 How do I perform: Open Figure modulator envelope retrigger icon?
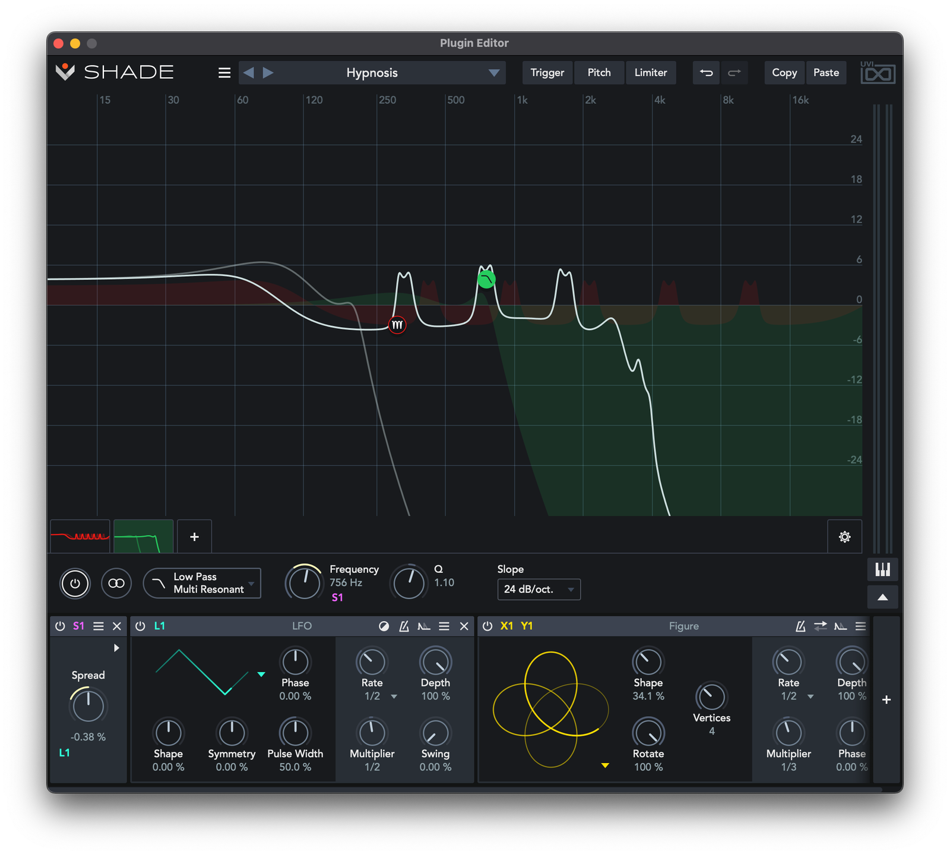coord(841,626)
